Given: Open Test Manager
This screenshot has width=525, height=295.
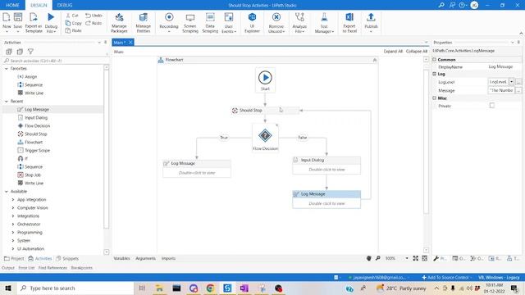Looking at the screenshot, I should tap(324, 23).
